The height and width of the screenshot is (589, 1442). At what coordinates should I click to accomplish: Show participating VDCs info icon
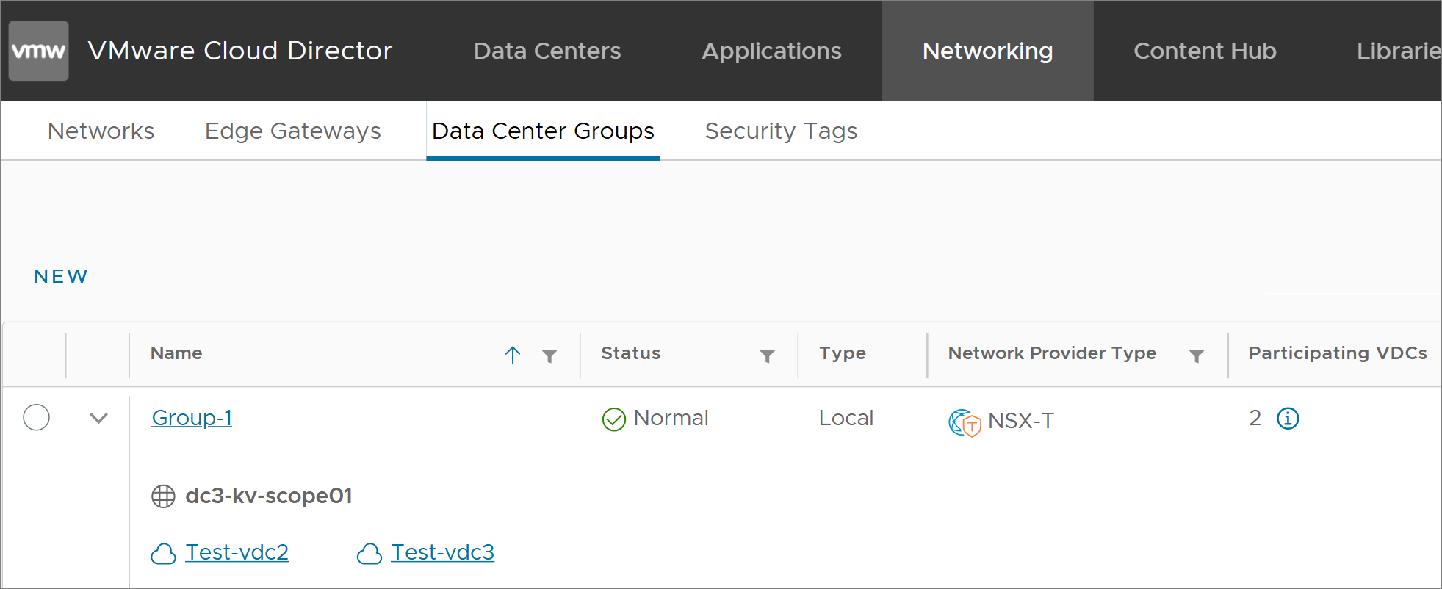point(1288,419)
